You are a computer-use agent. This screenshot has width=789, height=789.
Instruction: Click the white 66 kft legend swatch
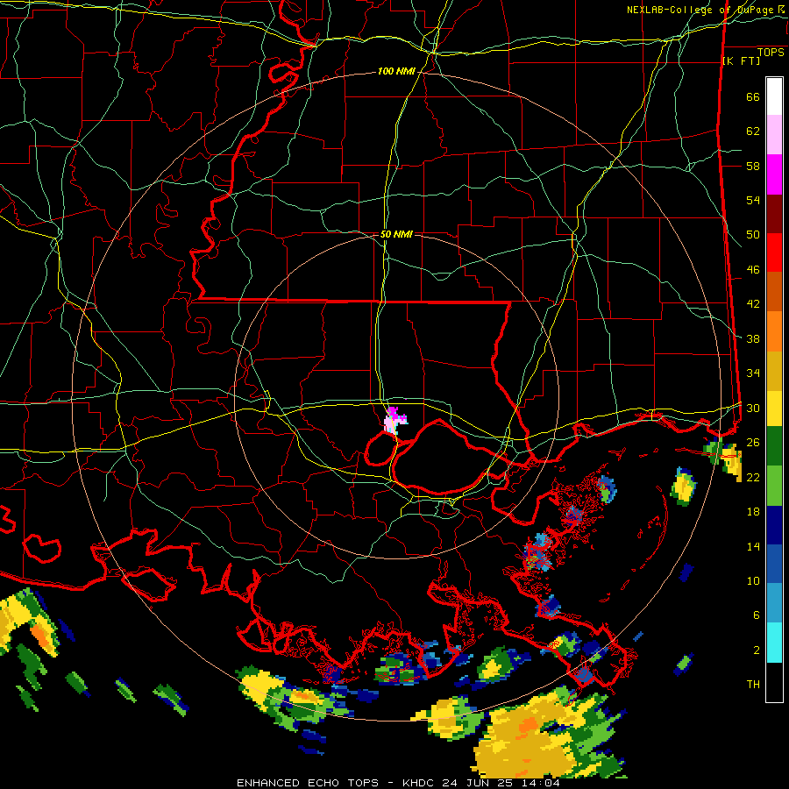774,96
